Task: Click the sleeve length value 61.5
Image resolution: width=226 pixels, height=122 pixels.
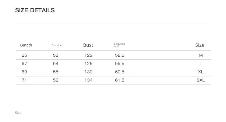Action: pyautogui.click(x=120, y=80)
